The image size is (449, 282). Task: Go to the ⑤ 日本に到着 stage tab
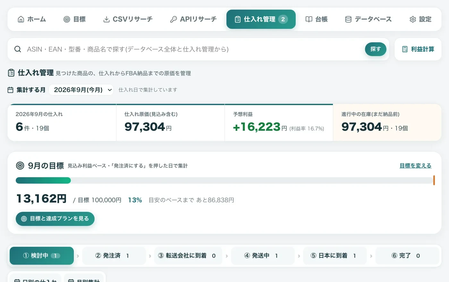335,256
